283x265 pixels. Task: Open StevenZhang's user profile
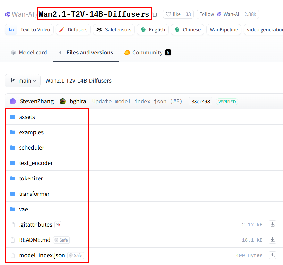[x=37, y=101]
